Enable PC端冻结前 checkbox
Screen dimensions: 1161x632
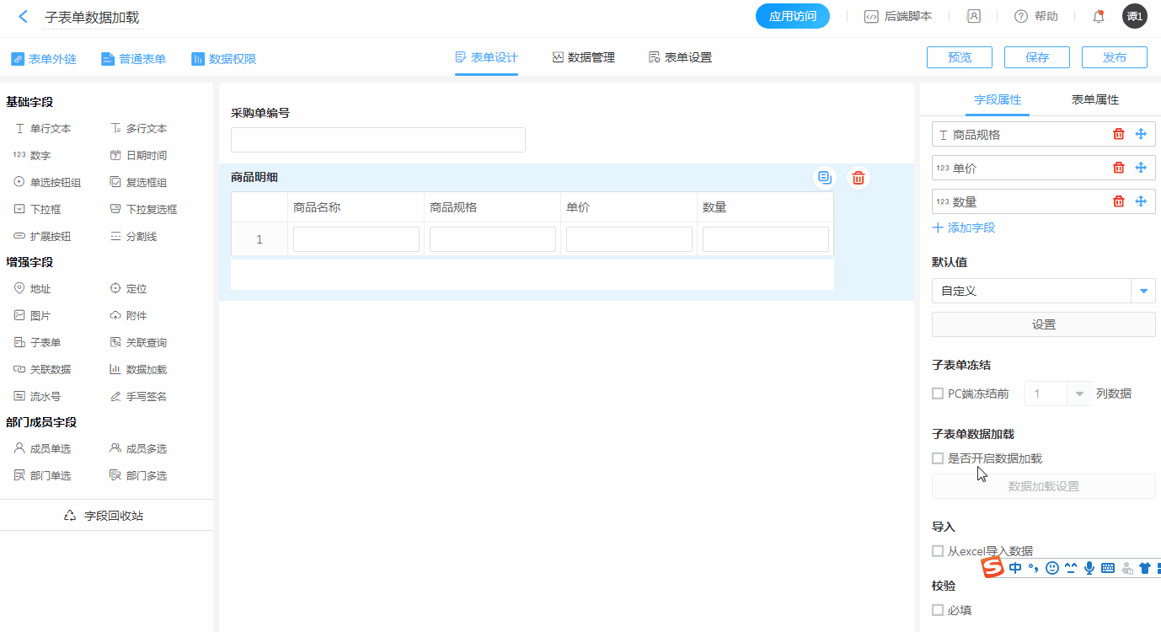[x=938, y=394]
